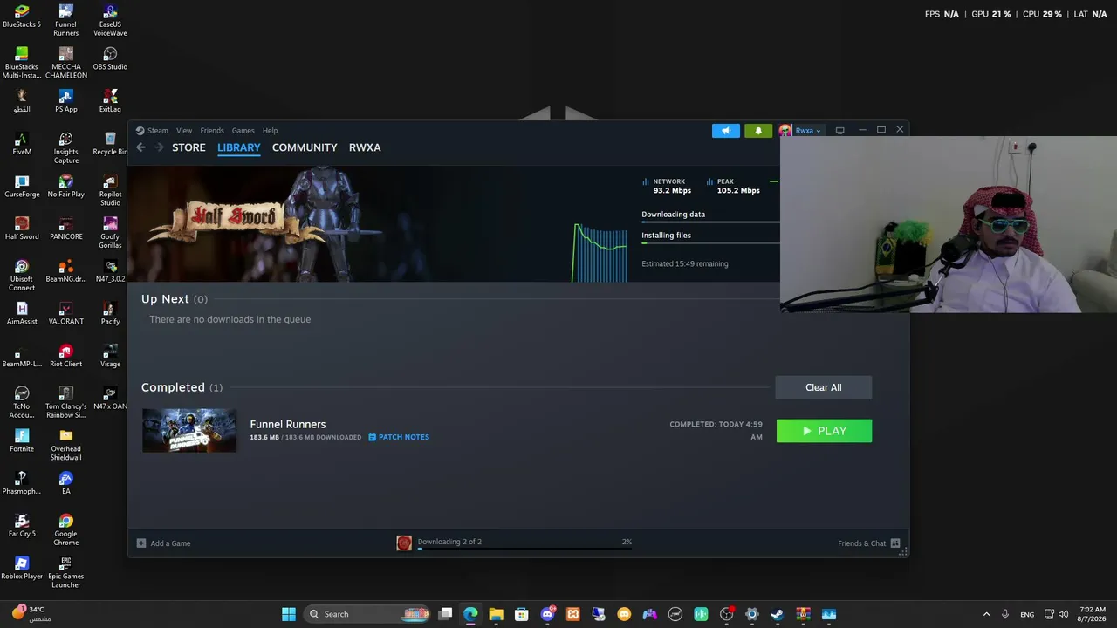Open the FiveM desktop icon
Screen dimensions: 1117x628
pos(22,144)
